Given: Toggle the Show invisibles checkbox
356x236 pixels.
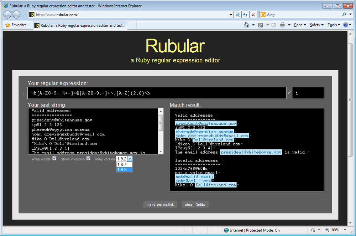Looking at the screenshot, I should point(88,159).
